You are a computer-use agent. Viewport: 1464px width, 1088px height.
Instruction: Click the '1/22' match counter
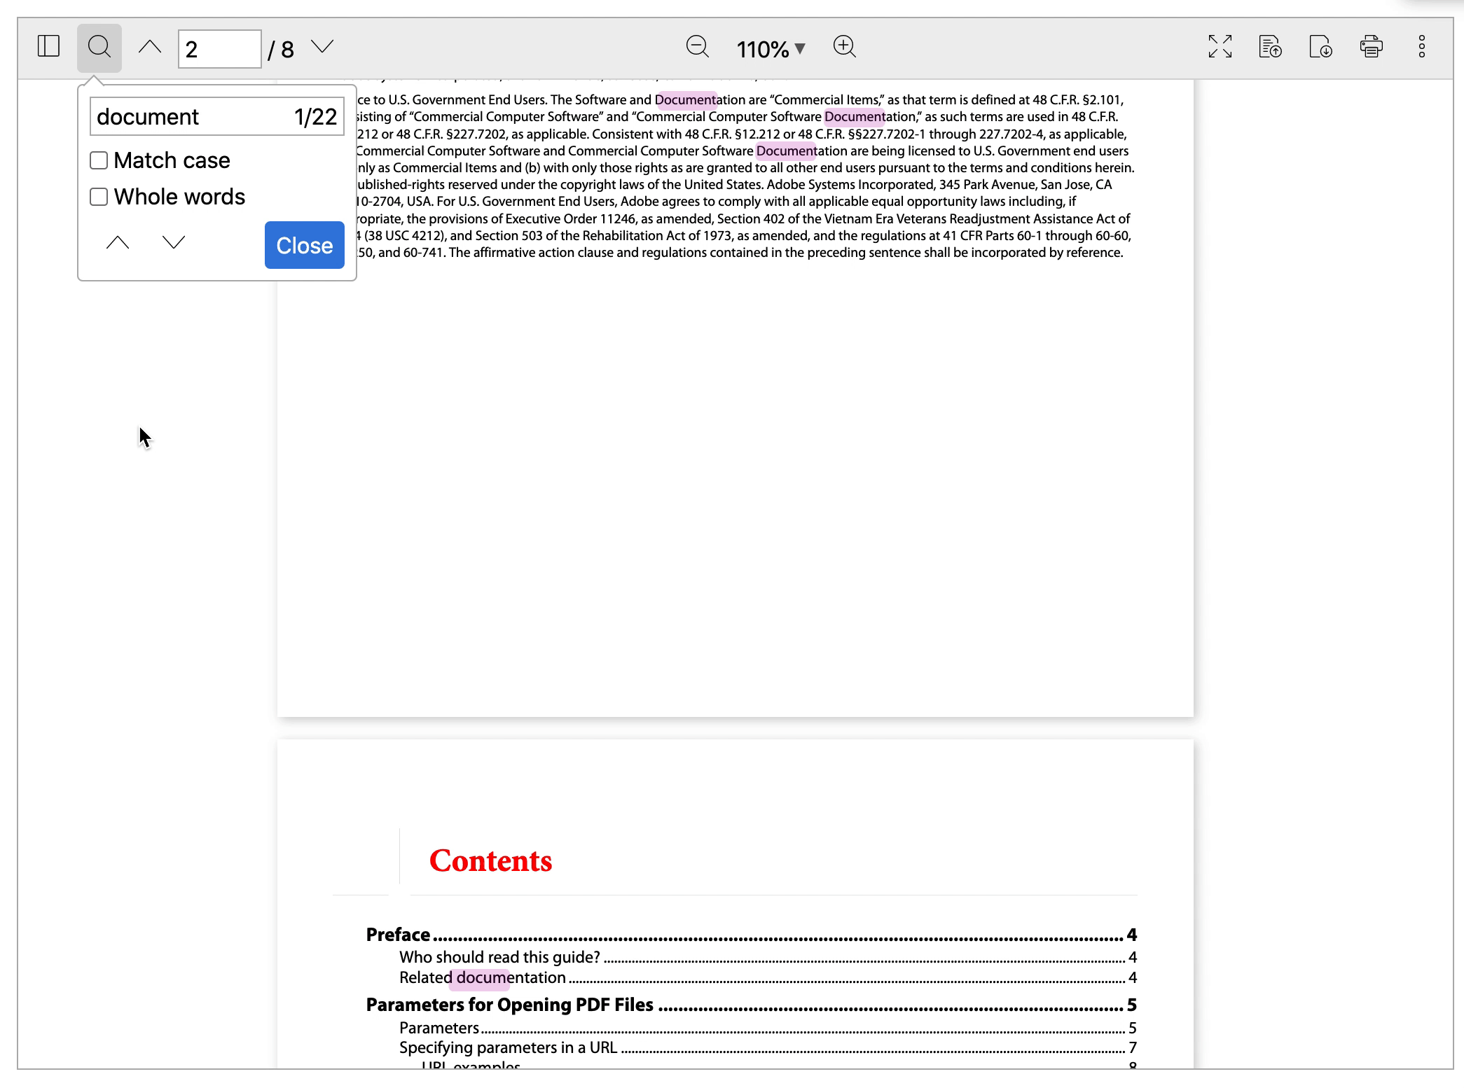click(x=316, y=116)
